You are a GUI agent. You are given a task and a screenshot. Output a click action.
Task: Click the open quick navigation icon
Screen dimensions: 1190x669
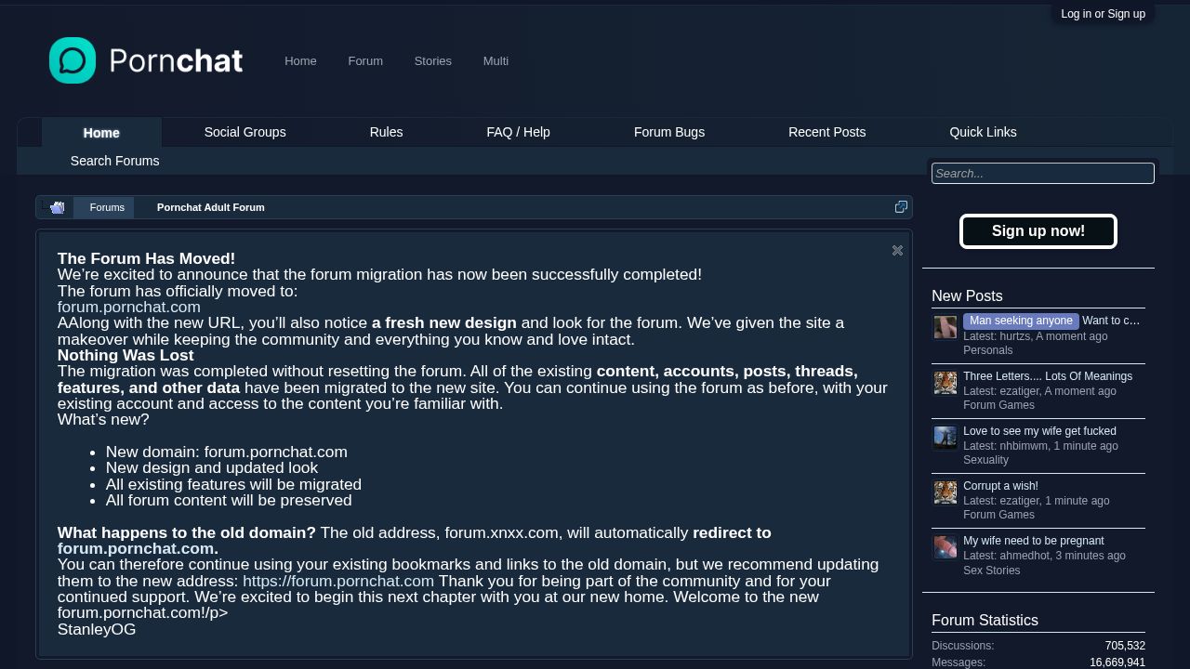[x=901, y=207]
